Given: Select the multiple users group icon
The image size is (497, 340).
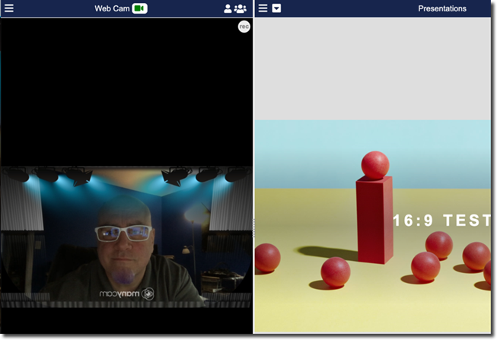Looking at the screenshot, I should point(241,8).
